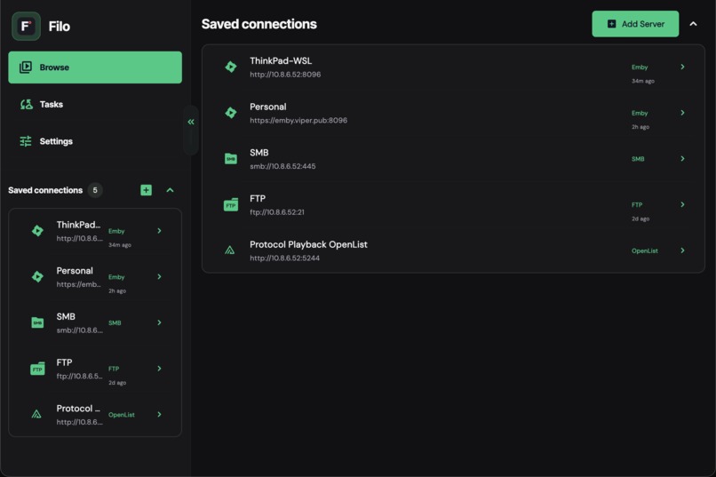The image size is (716, 477).
Task: Click sidebar SMB entry chevron
Action: pyautogui.click(x=159, y=322)
